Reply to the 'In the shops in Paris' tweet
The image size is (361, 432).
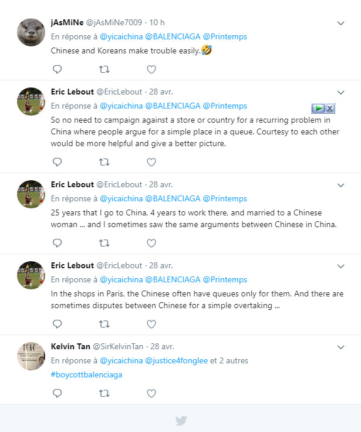click(57, 323)
